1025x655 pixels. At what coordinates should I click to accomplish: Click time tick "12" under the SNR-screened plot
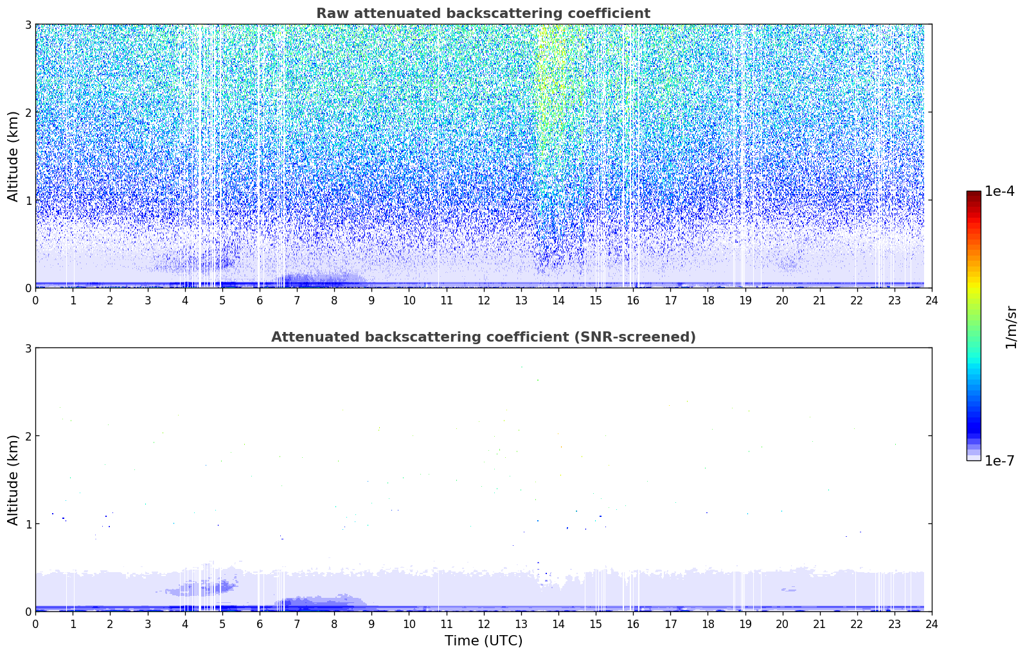483,624
